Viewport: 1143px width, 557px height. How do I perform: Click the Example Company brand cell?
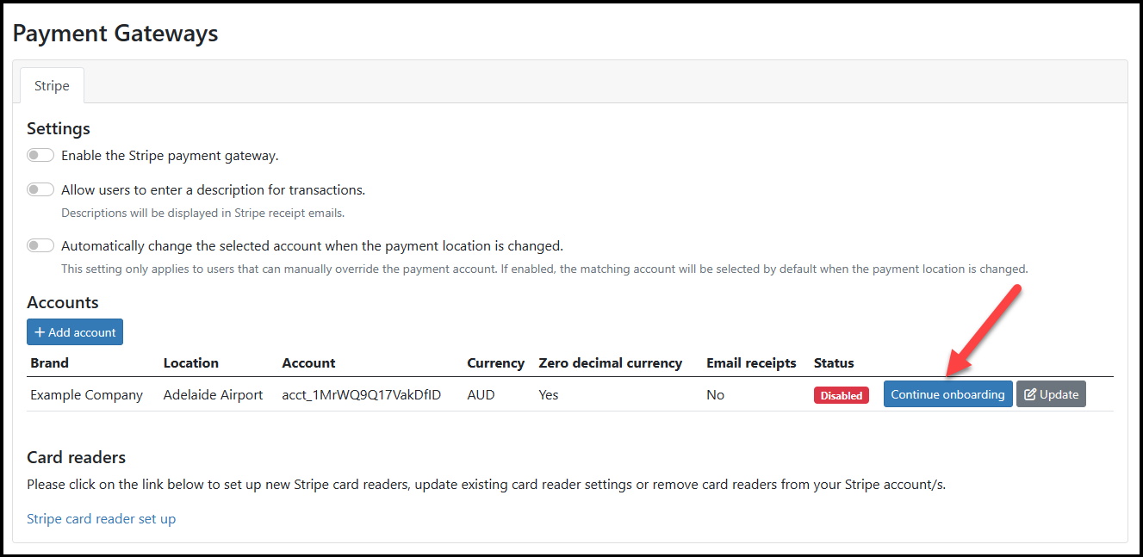pos(86,394)
